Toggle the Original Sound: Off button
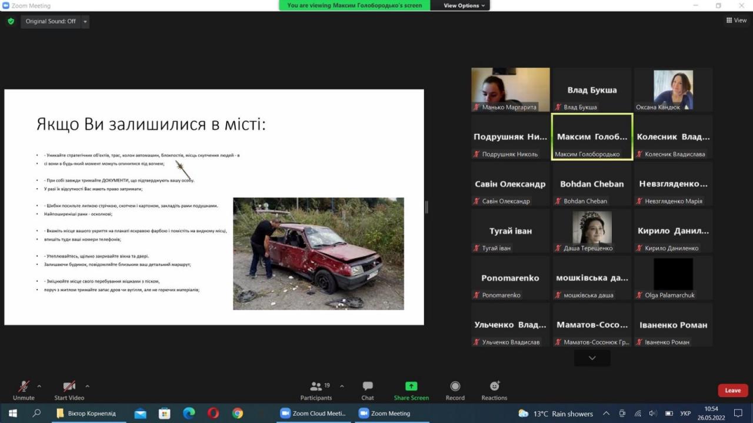 click(x=51, y=21)
